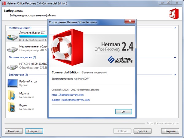Open the Desktop shortcut icon
The image size is (184, 138).
(x=12, y=83)
